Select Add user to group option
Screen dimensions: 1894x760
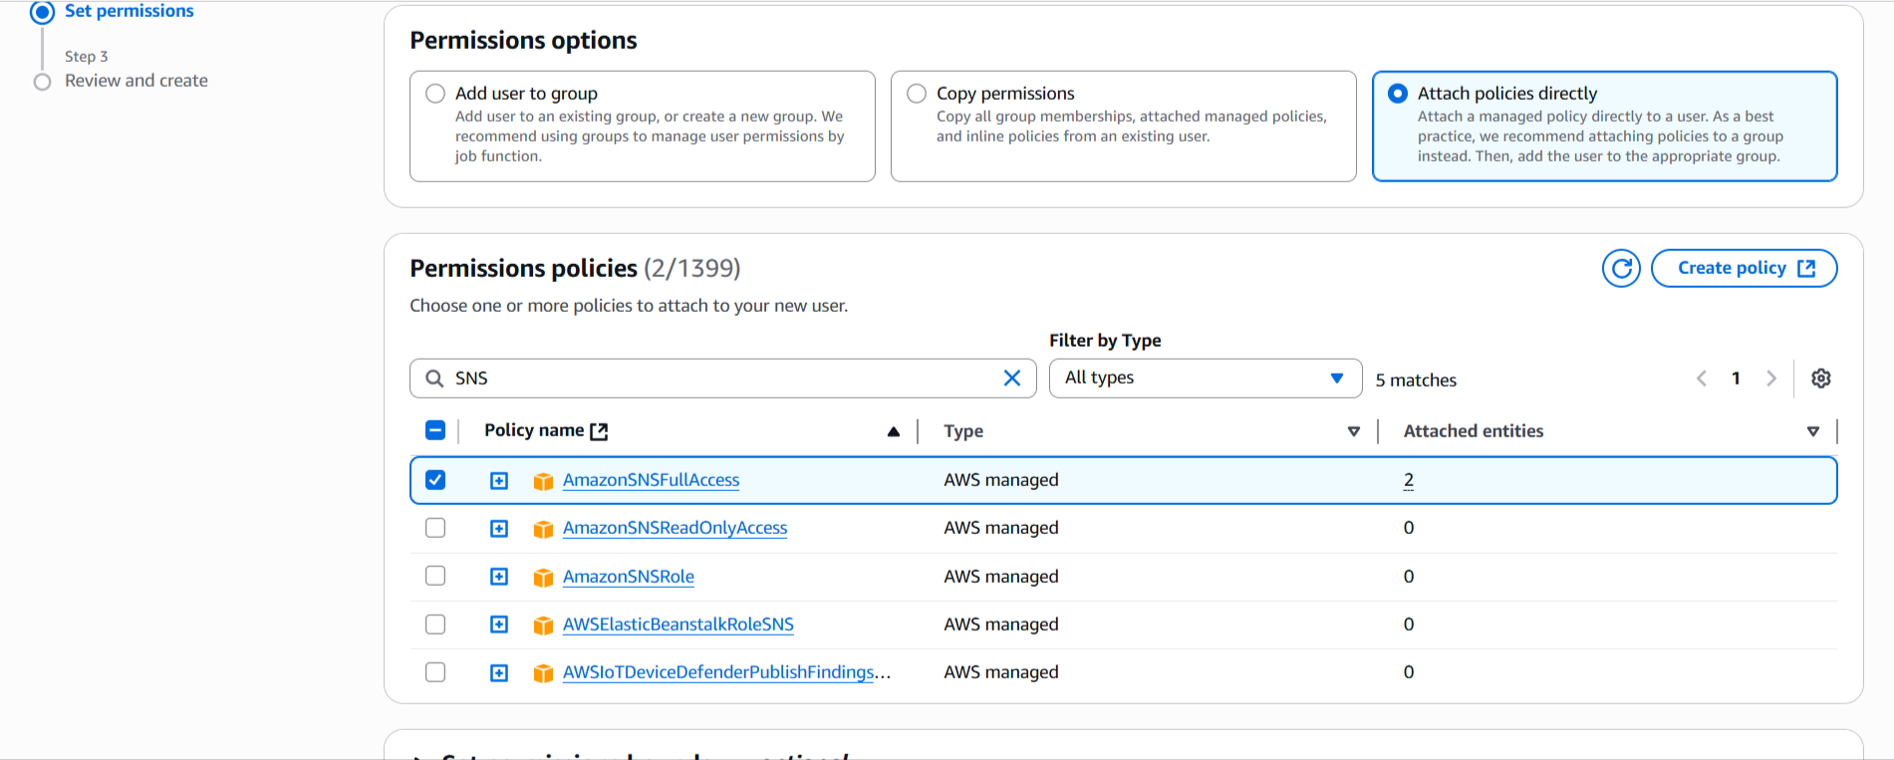tap(435, 94)
